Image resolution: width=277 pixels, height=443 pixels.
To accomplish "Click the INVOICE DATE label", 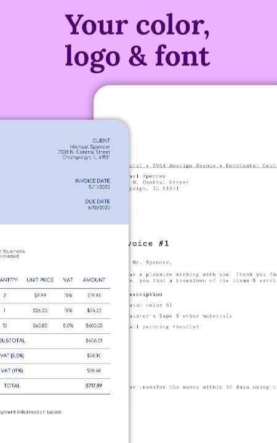I will (92, 181).
